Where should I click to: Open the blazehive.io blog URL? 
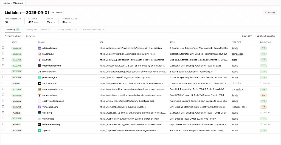[127, 54]
